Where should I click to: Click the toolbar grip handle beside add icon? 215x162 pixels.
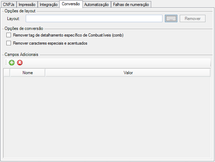point(6,63)
